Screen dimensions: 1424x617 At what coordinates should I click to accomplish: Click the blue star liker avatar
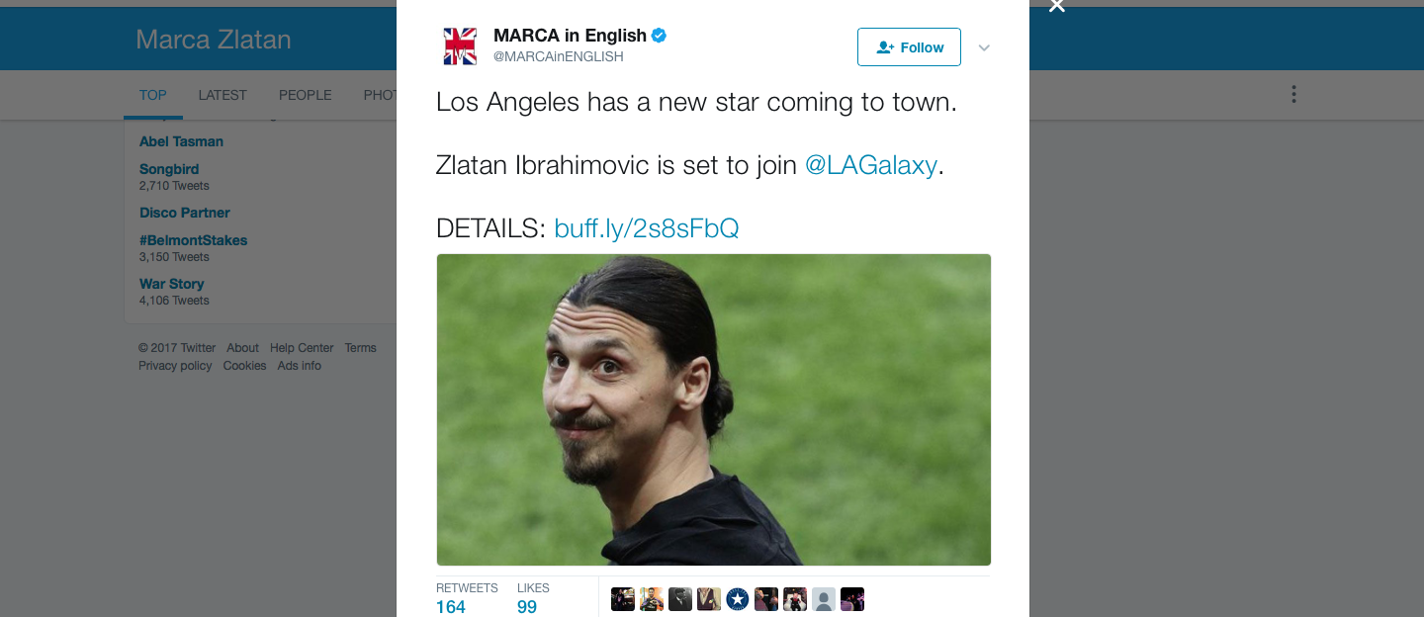click(x=738, y=599)
